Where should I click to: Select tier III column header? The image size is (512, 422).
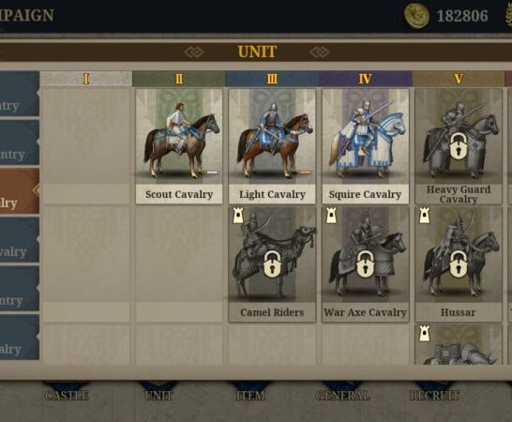[272, 79]
